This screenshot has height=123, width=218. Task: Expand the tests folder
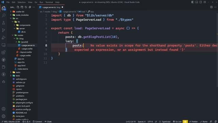click(x=11, y=76)
